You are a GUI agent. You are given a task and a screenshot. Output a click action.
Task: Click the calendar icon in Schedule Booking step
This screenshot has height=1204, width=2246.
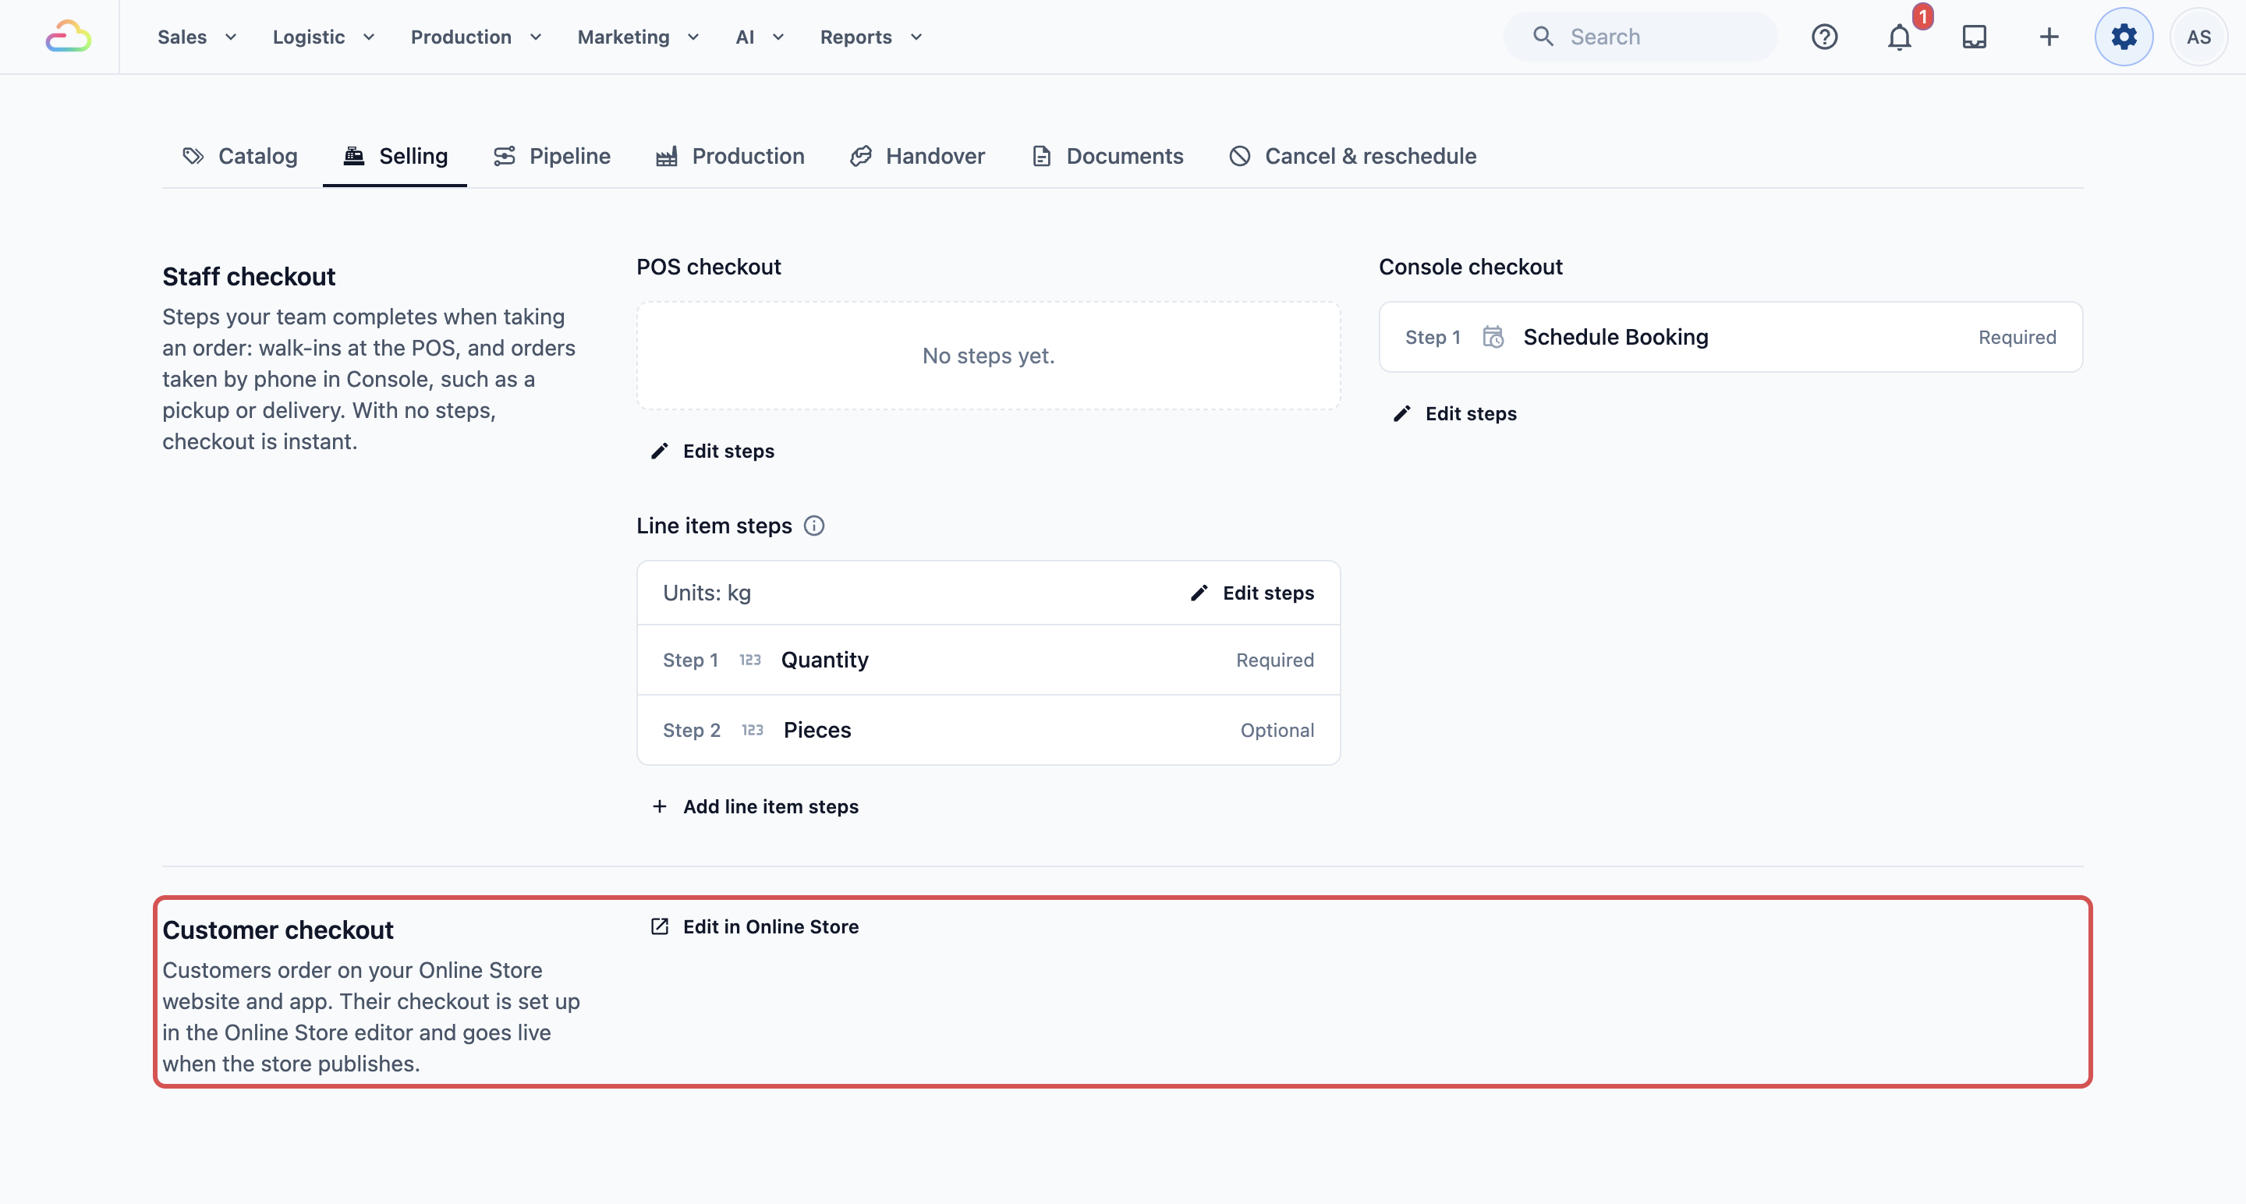tap(1493, 337)
